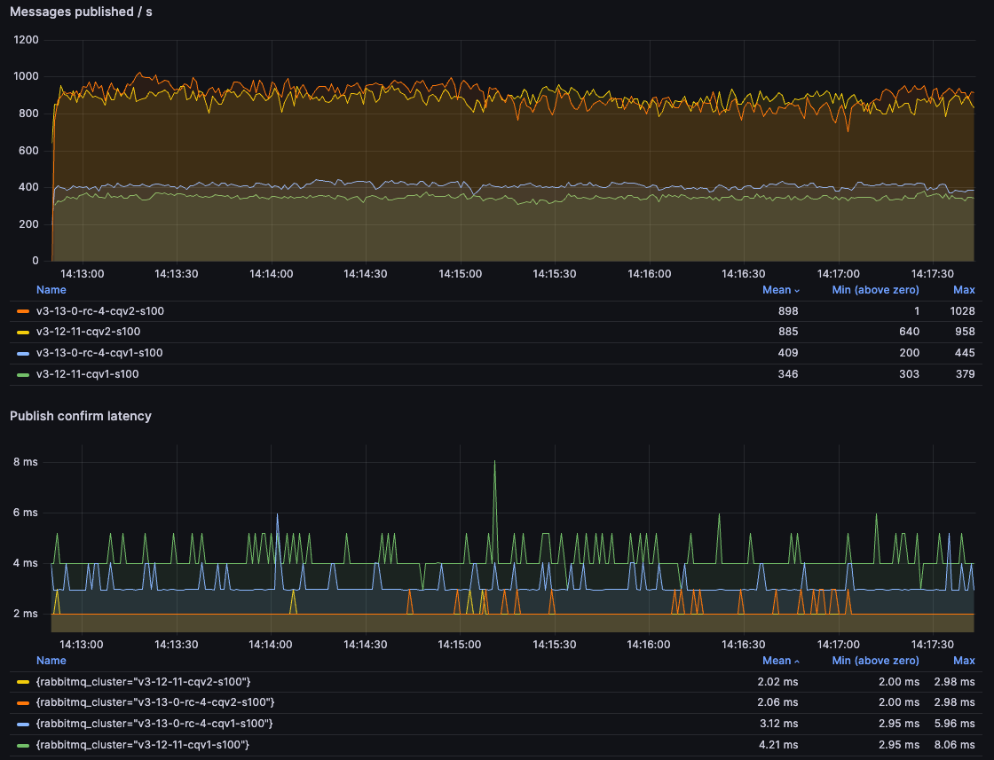Screen dimensions: 994x760
Task: Click the orange series swatch in the latency legend
Action: point(23,703)
